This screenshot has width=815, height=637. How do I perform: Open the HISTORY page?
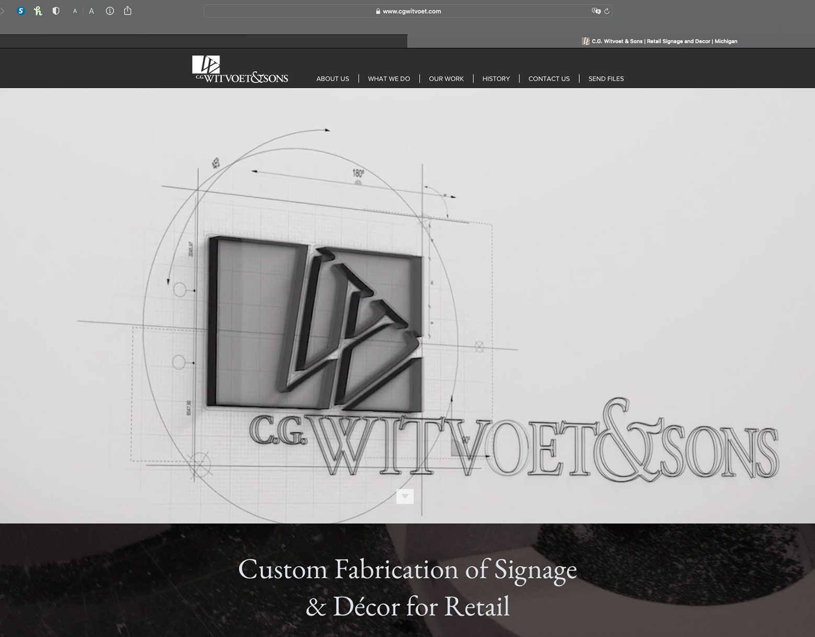[x=496, y=79]
